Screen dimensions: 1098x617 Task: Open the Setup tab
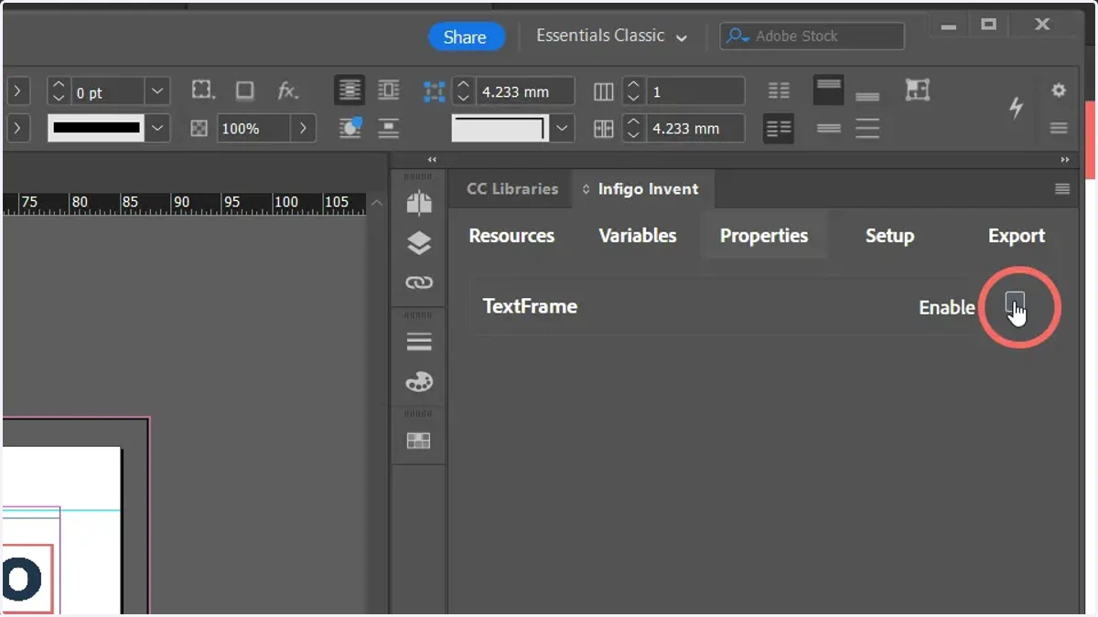coord(889,236)
